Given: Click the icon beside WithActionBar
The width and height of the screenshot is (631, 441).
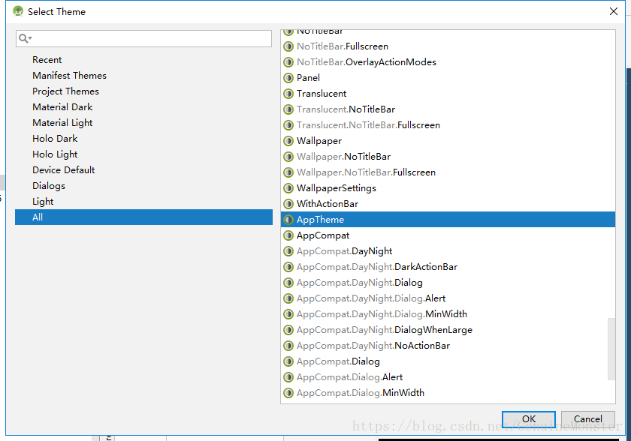Looking at the screenshot, I should click(x=288, y=204).
